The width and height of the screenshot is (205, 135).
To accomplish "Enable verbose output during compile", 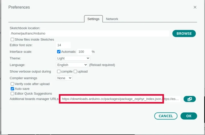I will click(x=59, y=71).
